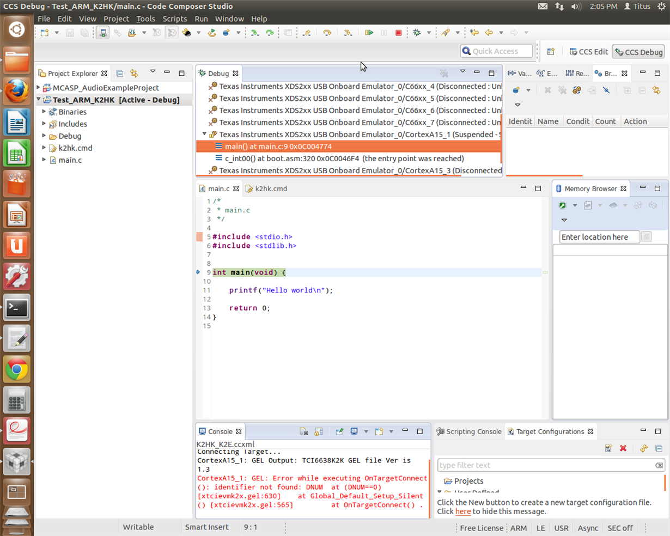The height and width of the screenshot is (536, 670).
Task: Click the green Debug bug icon
Action: (417, 33)
